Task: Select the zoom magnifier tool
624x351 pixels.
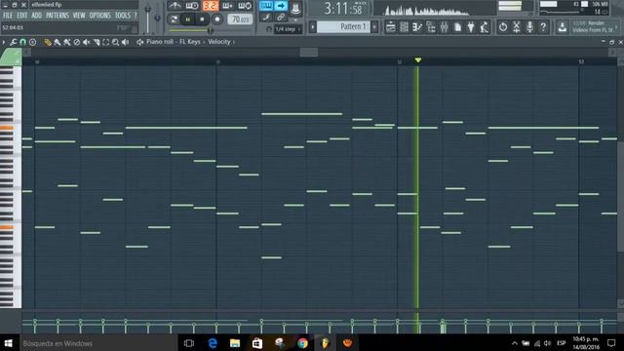Action: 115,42
